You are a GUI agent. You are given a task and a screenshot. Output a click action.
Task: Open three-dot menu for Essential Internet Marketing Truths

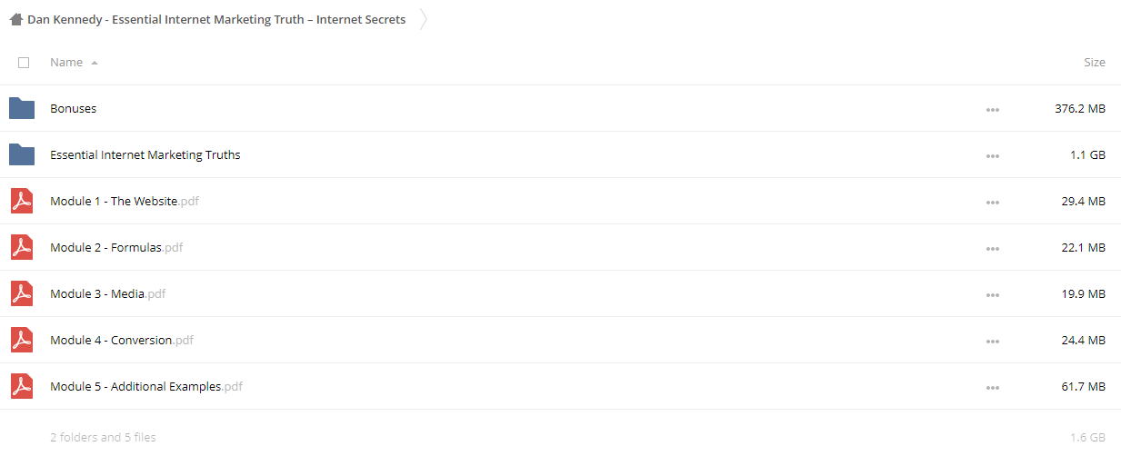(x=992, y=155)
